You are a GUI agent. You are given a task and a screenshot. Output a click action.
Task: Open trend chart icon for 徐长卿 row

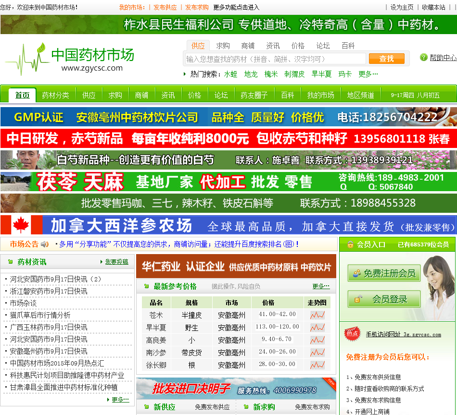click(317, 365)
